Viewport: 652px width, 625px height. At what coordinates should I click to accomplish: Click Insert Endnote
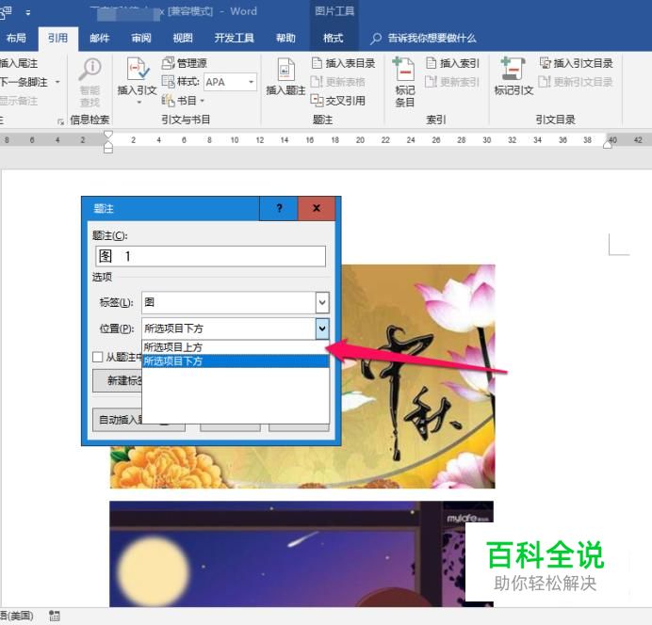[x=19, y=63]
